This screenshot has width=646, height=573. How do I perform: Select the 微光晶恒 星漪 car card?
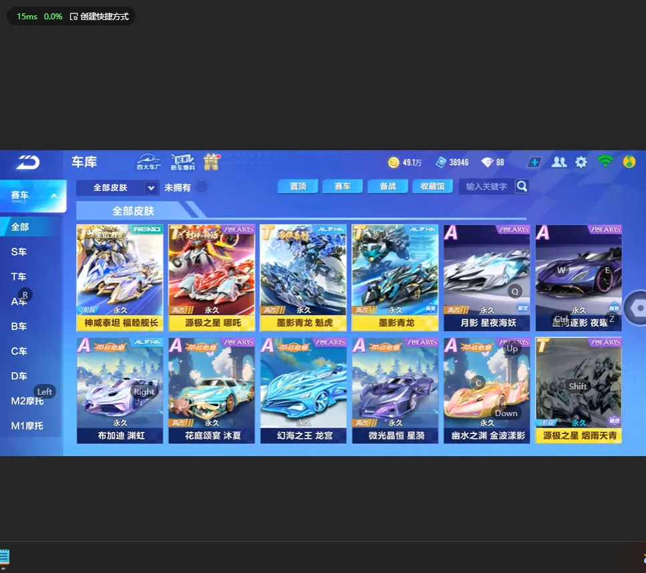click(395, 391)
